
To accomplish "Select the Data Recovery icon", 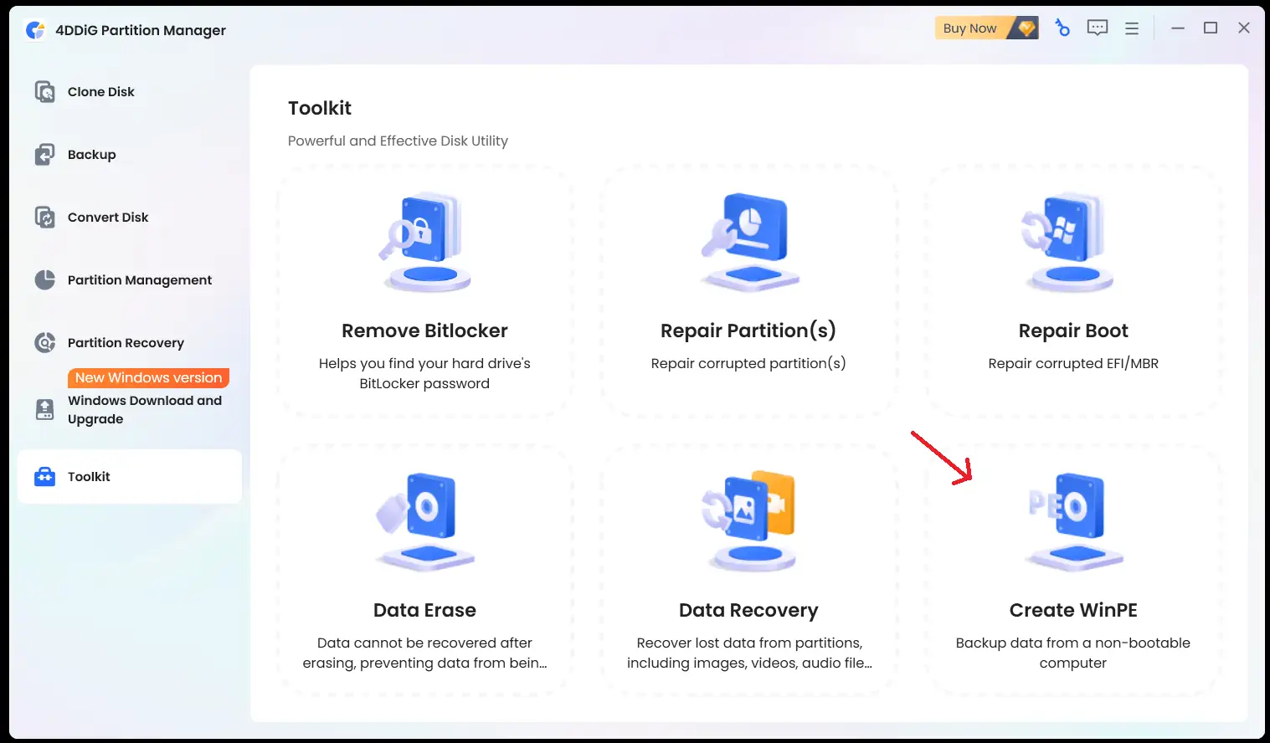I will [x=748, y=520].
